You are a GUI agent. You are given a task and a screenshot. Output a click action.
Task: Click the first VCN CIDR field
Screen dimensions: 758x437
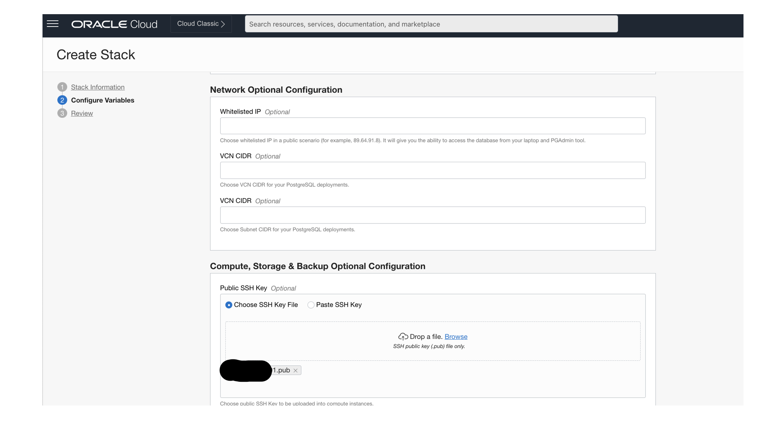432,170
